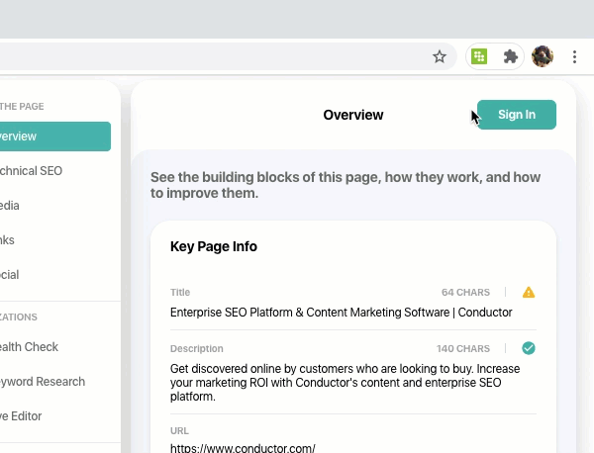The image size is (594, 453).
Task: Click the meta description text paragraph
Action: point(346,382)
